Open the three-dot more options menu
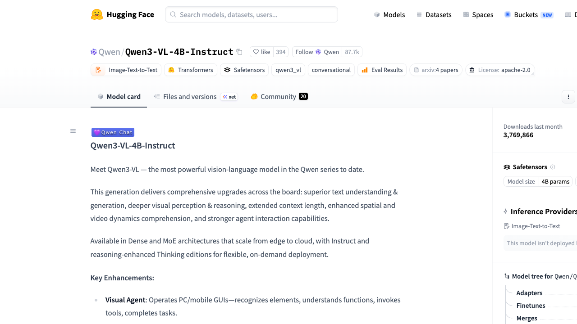Image resolution: width=577 pixels, height=324 pixels. [568, 97]
